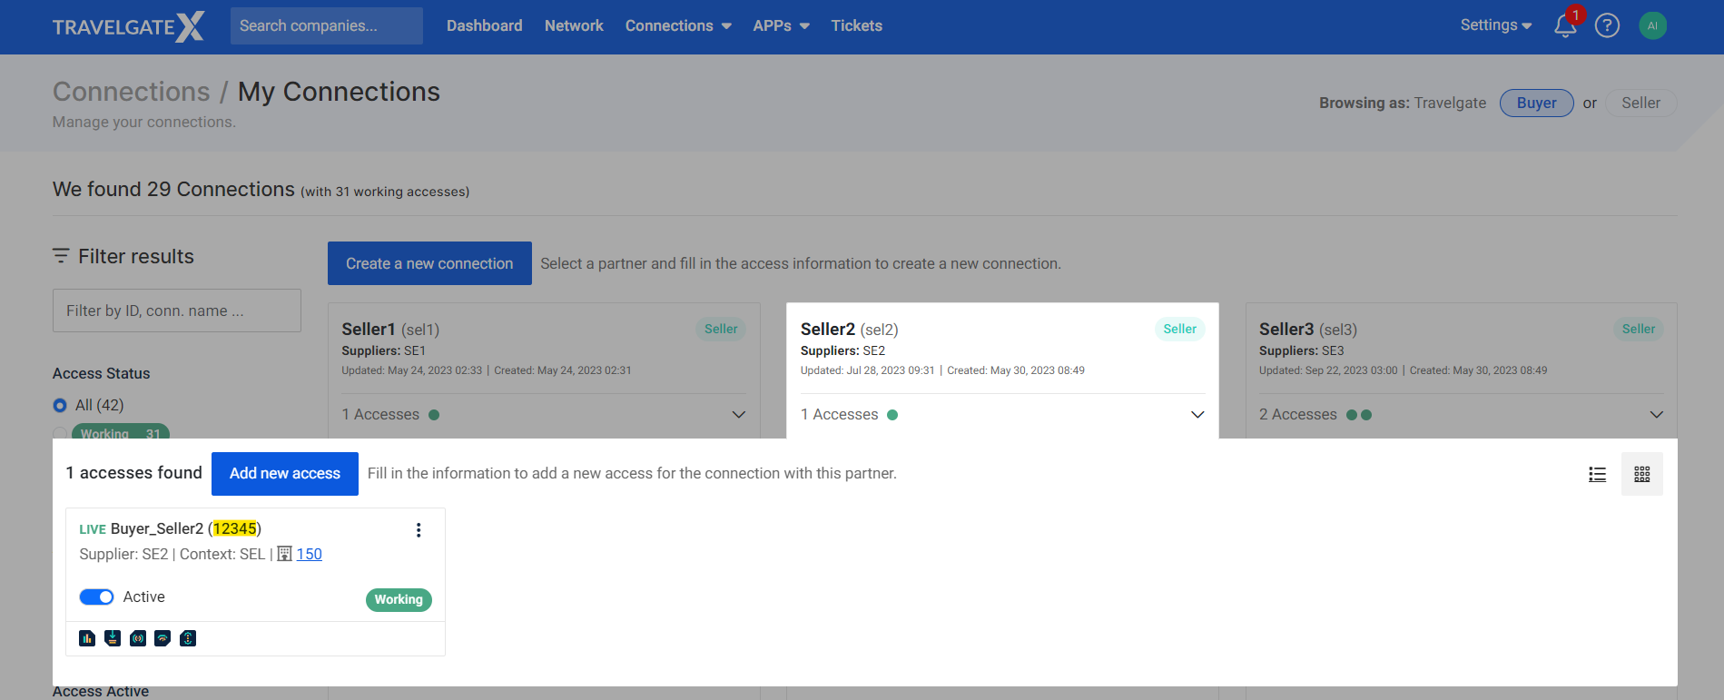Image resolution: width=1724 pixels, height=700 pixels.
Task: Open the AI user avatar menu
Action: 1652,25
